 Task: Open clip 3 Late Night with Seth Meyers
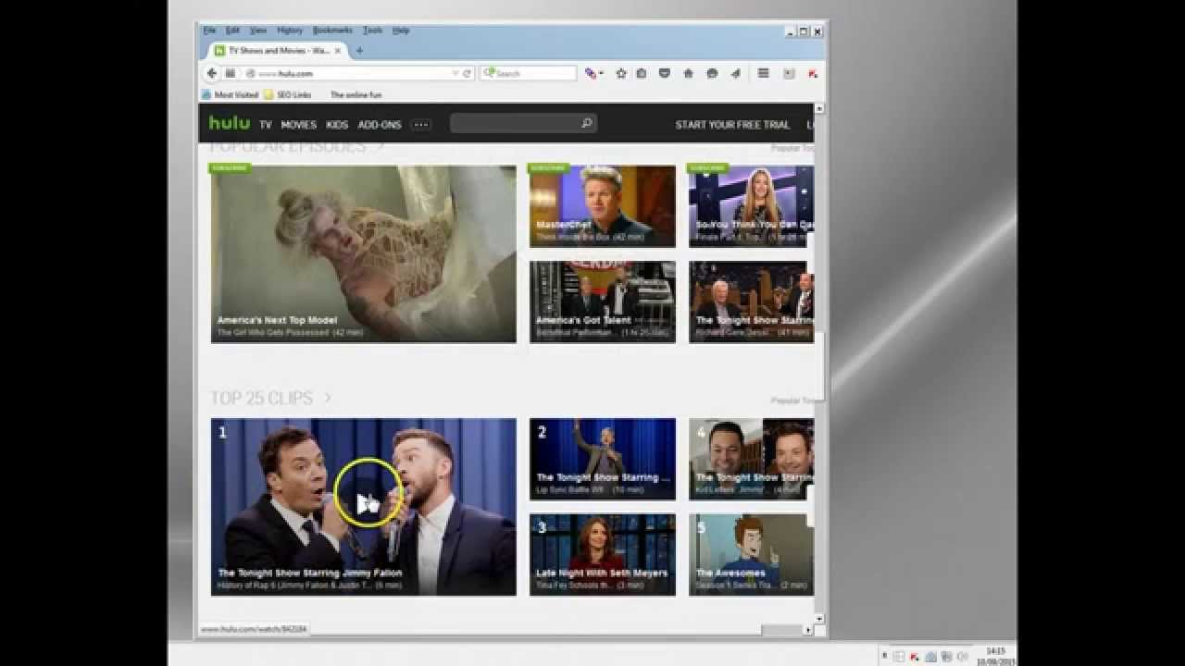[x=603, y=555]
